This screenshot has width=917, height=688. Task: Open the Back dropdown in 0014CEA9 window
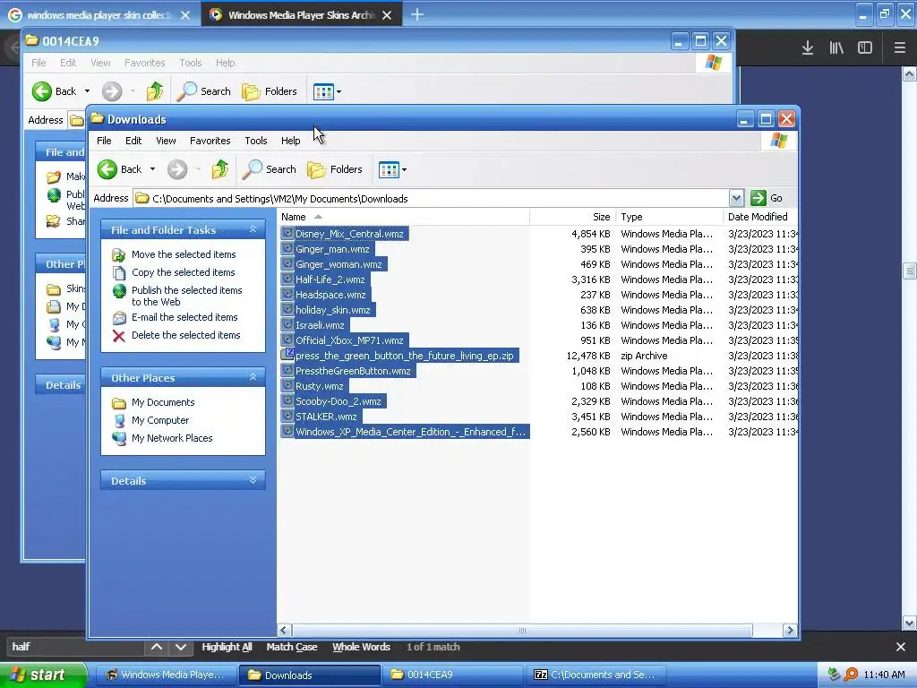coord(87,91)
